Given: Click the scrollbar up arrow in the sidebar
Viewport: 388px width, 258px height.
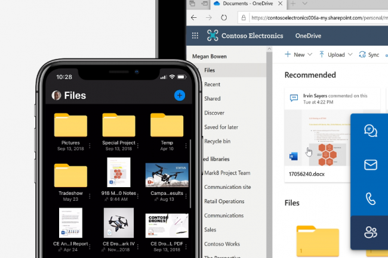Looking at the screenshot, I should [x=269, y=49].
